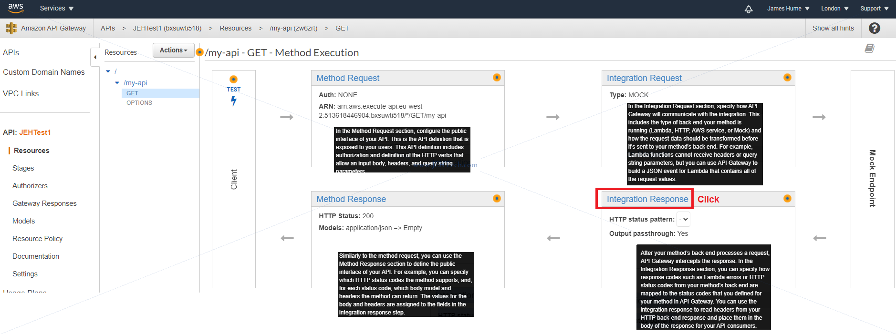The width and height of the screenshot is (896, 334).
Task: Open VPC Links
Action: [21, 93]
